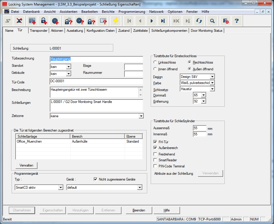This screenshot has width=274, height=224.
Task: Click into the Etage input field
Action: coord(133,67)
